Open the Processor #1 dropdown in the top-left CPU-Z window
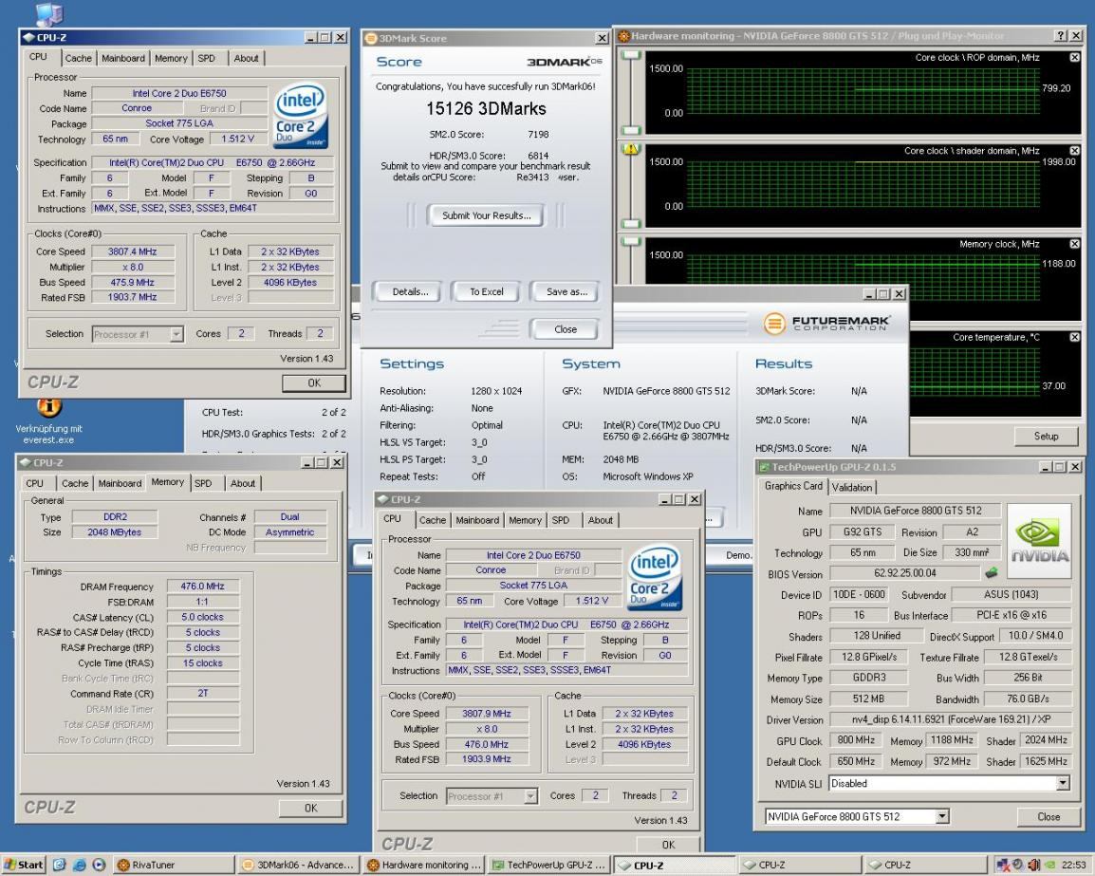Viewport: 1095px width, 876px height. pyautogui.click(x=176, y=335)
